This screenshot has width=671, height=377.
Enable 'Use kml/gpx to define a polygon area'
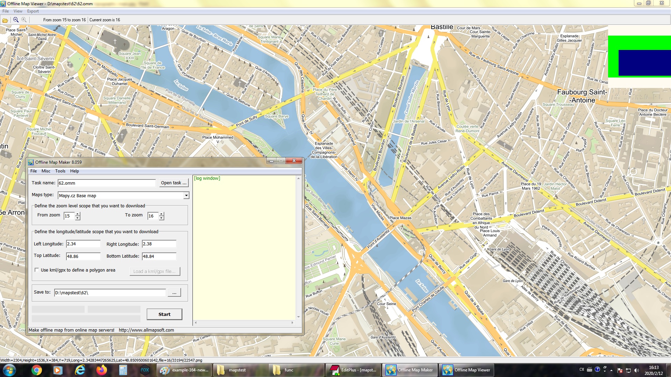pyautogui.click(x=37, y=270)
